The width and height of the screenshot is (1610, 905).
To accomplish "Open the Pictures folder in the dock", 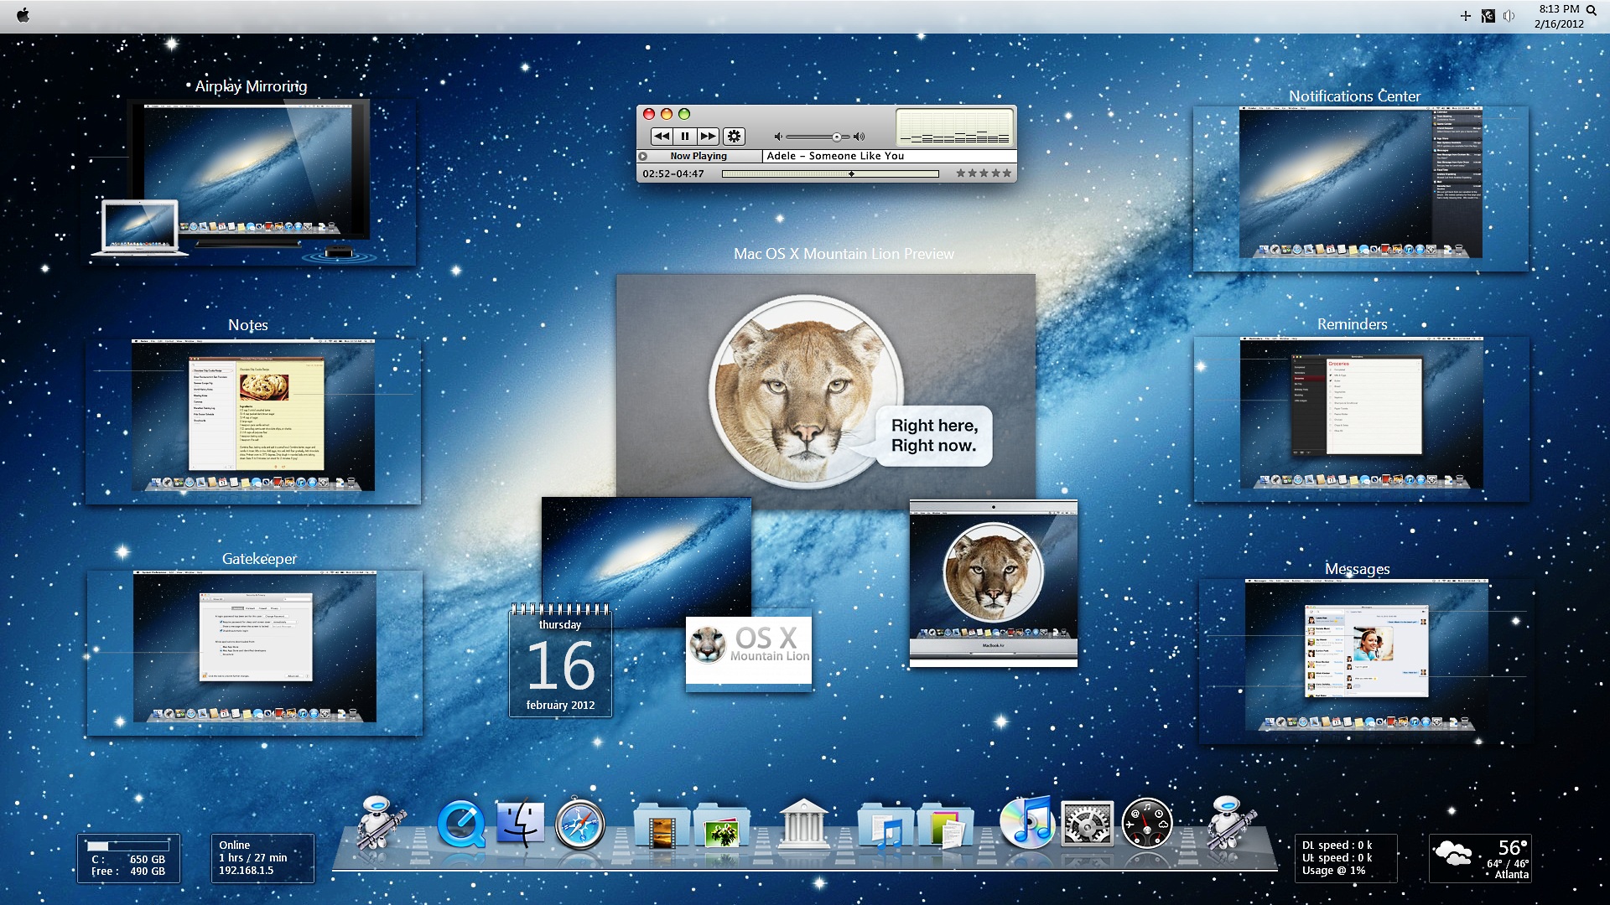I will [721, 825].
